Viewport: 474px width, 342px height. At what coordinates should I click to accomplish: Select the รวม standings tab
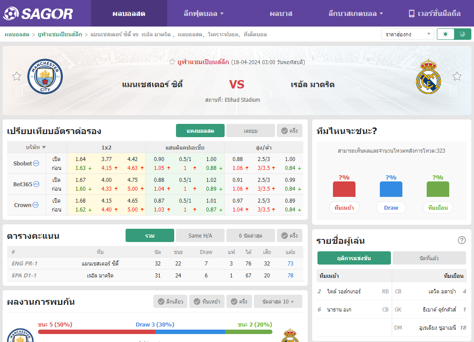point(150,235)
